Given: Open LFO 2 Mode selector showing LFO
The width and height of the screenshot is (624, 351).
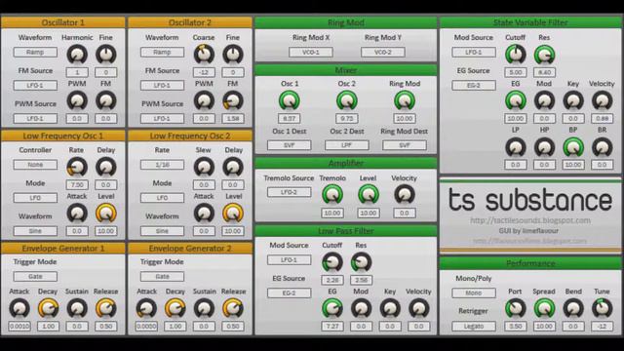Looking at the screenshot, I should pos(162,198).
